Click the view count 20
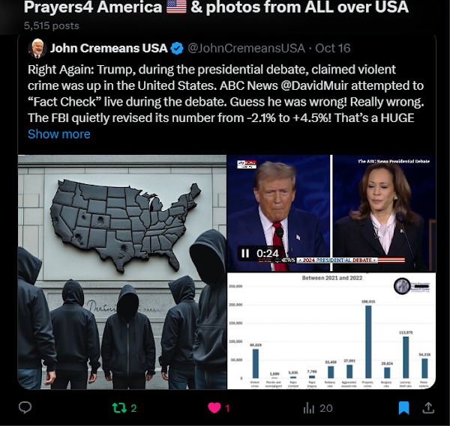Screen dimensions: 450x426 tap(326, 408)
